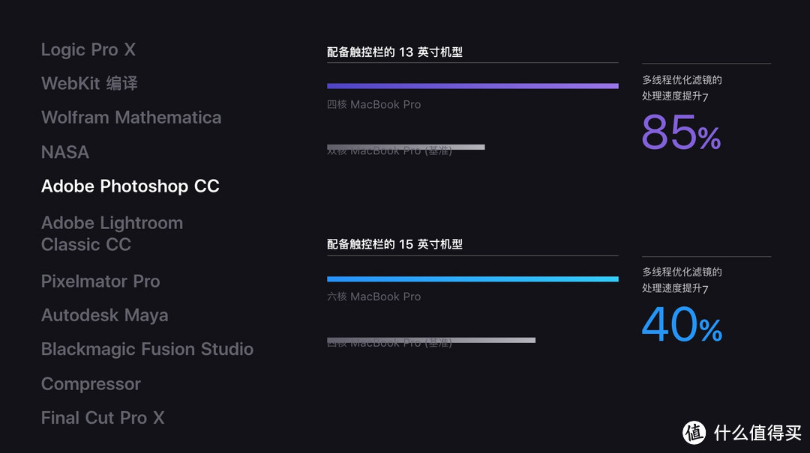Screen dimensions: 810x453
Task: Select NASA in the app list
Action: (65, 152)
